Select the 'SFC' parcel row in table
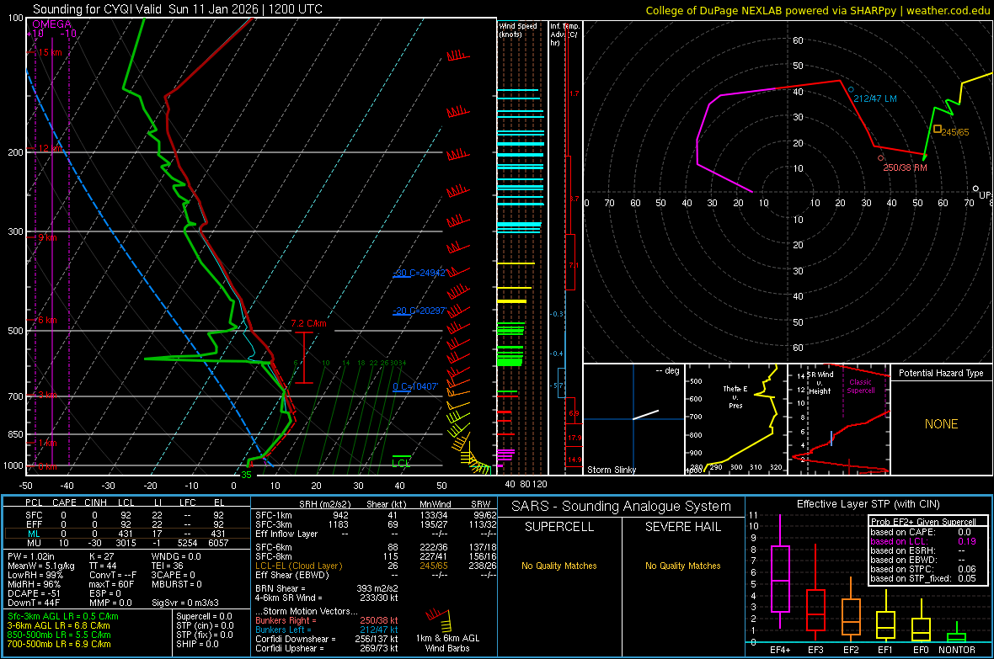994x659 pixels. (x=126, y=515)
